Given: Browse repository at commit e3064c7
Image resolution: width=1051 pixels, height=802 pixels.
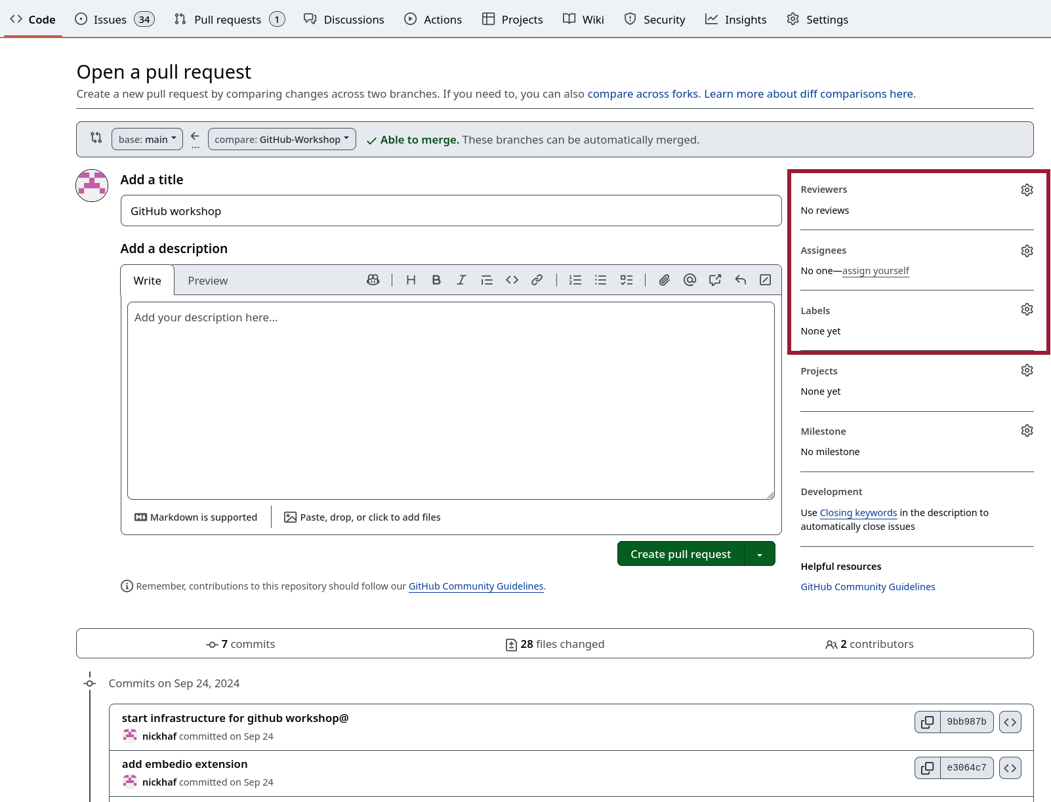Looking at the screenshot, I should [x=1010, y=768].
